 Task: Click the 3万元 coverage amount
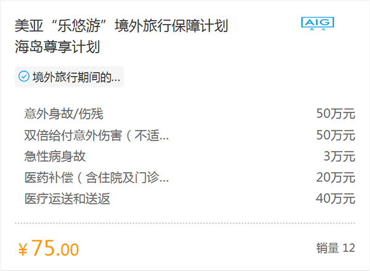(339, 156)
